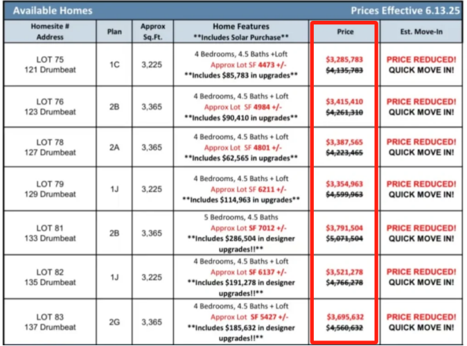Select the 'Plan' column header
Viewport: 467px width, 346px height.
pos(114,32)
